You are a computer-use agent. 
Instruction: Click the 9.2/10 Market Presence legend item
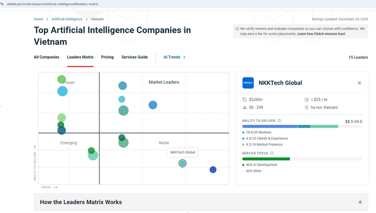tap(262, 145)
